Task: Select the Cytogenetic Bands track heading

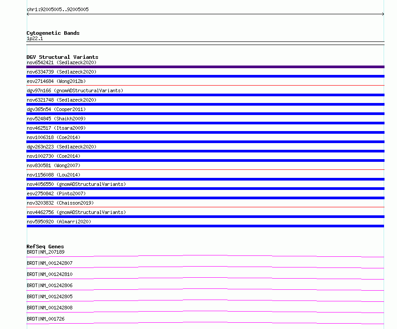Action: pos(53,33)
